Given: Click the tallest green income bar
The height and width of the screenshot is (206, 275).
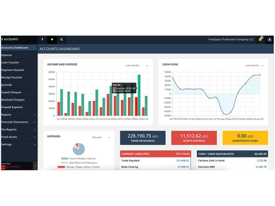Looking at the screenshot, I should click(139, 95).
